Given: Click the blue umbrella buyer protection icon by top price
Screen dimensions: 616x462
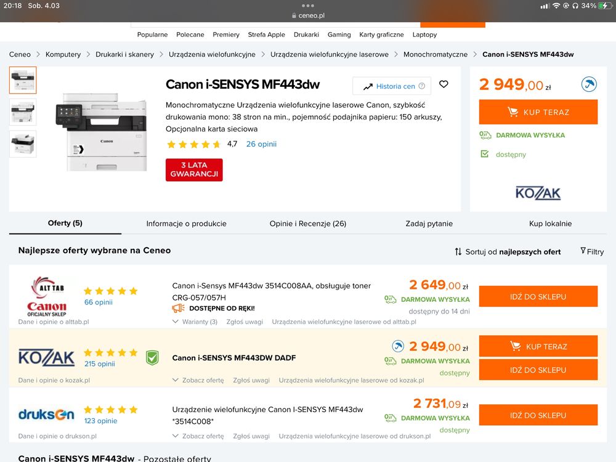Looking at the screenshot, I should pos(589,84).
